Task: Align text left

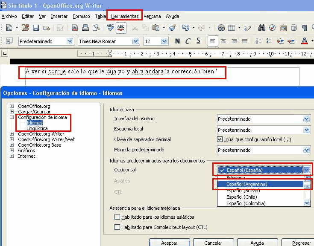Action: [213, 41]
